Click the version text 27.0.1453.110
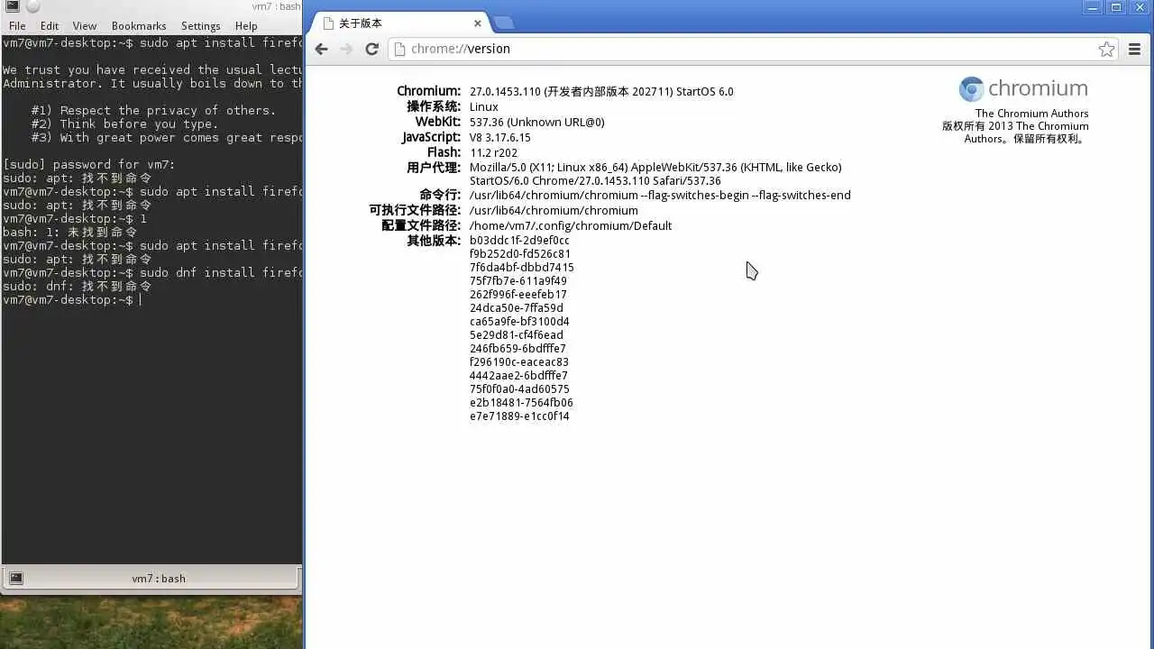 505,91
